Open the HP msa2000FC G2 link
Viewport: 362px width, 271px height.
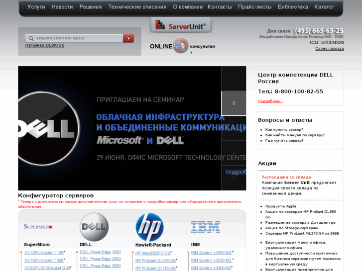point(153,253)
